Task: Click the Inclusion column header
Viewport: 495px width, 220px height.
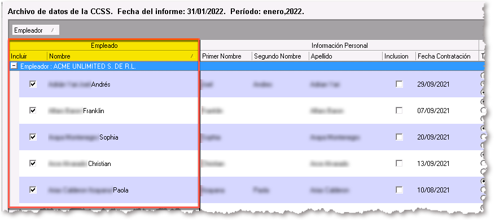Action: tap(399, 56)
